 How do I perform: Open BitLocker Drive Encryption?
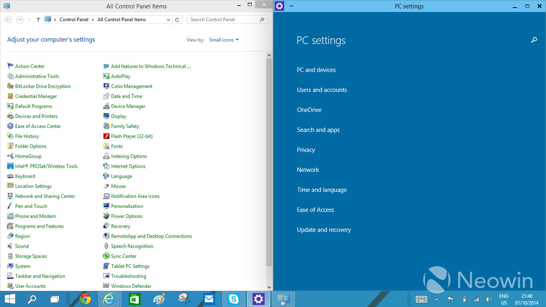[43, 86]
